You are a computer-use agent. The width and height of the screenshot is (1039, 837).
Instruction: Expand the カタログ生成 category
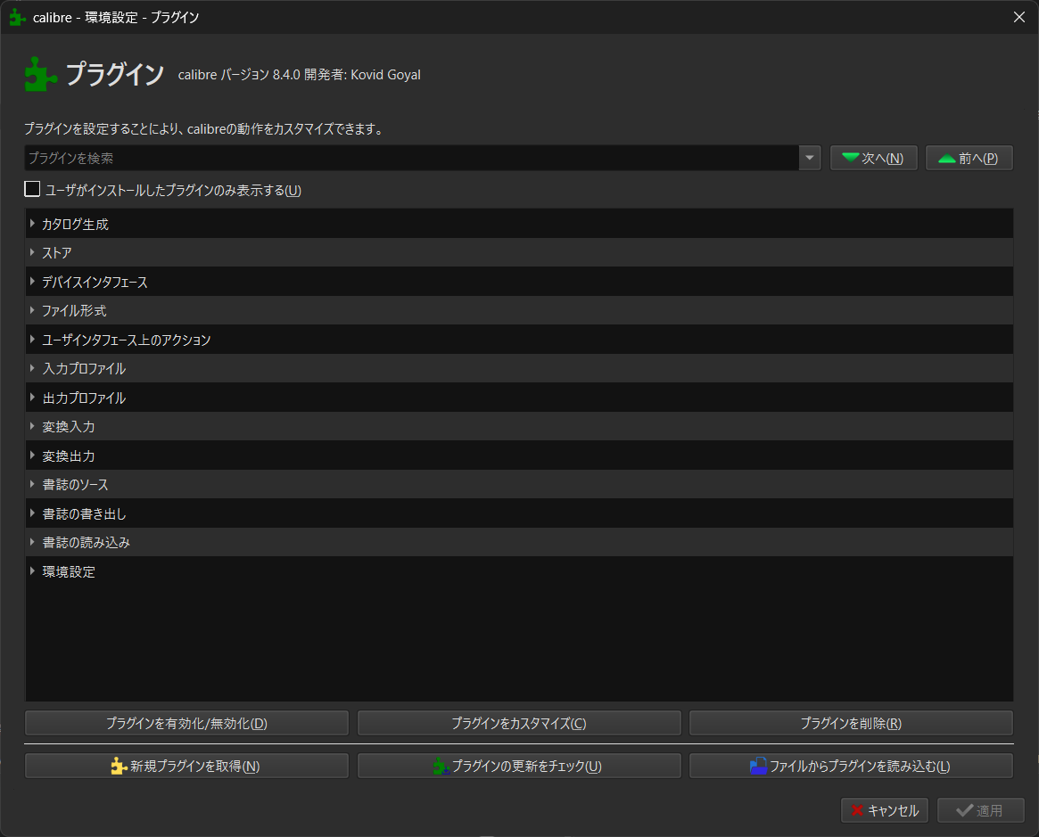point(33,223)
